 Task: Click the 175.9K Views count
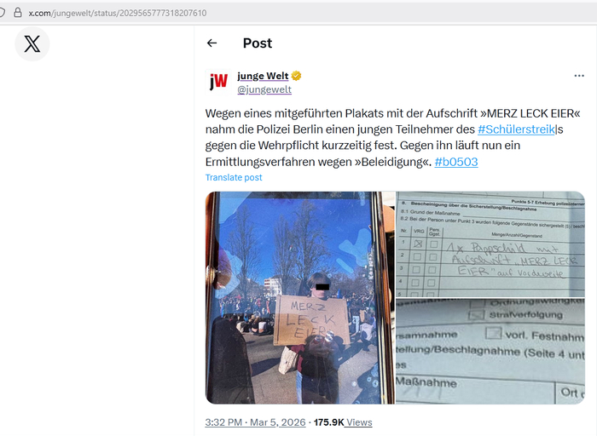tap(343, 422)
